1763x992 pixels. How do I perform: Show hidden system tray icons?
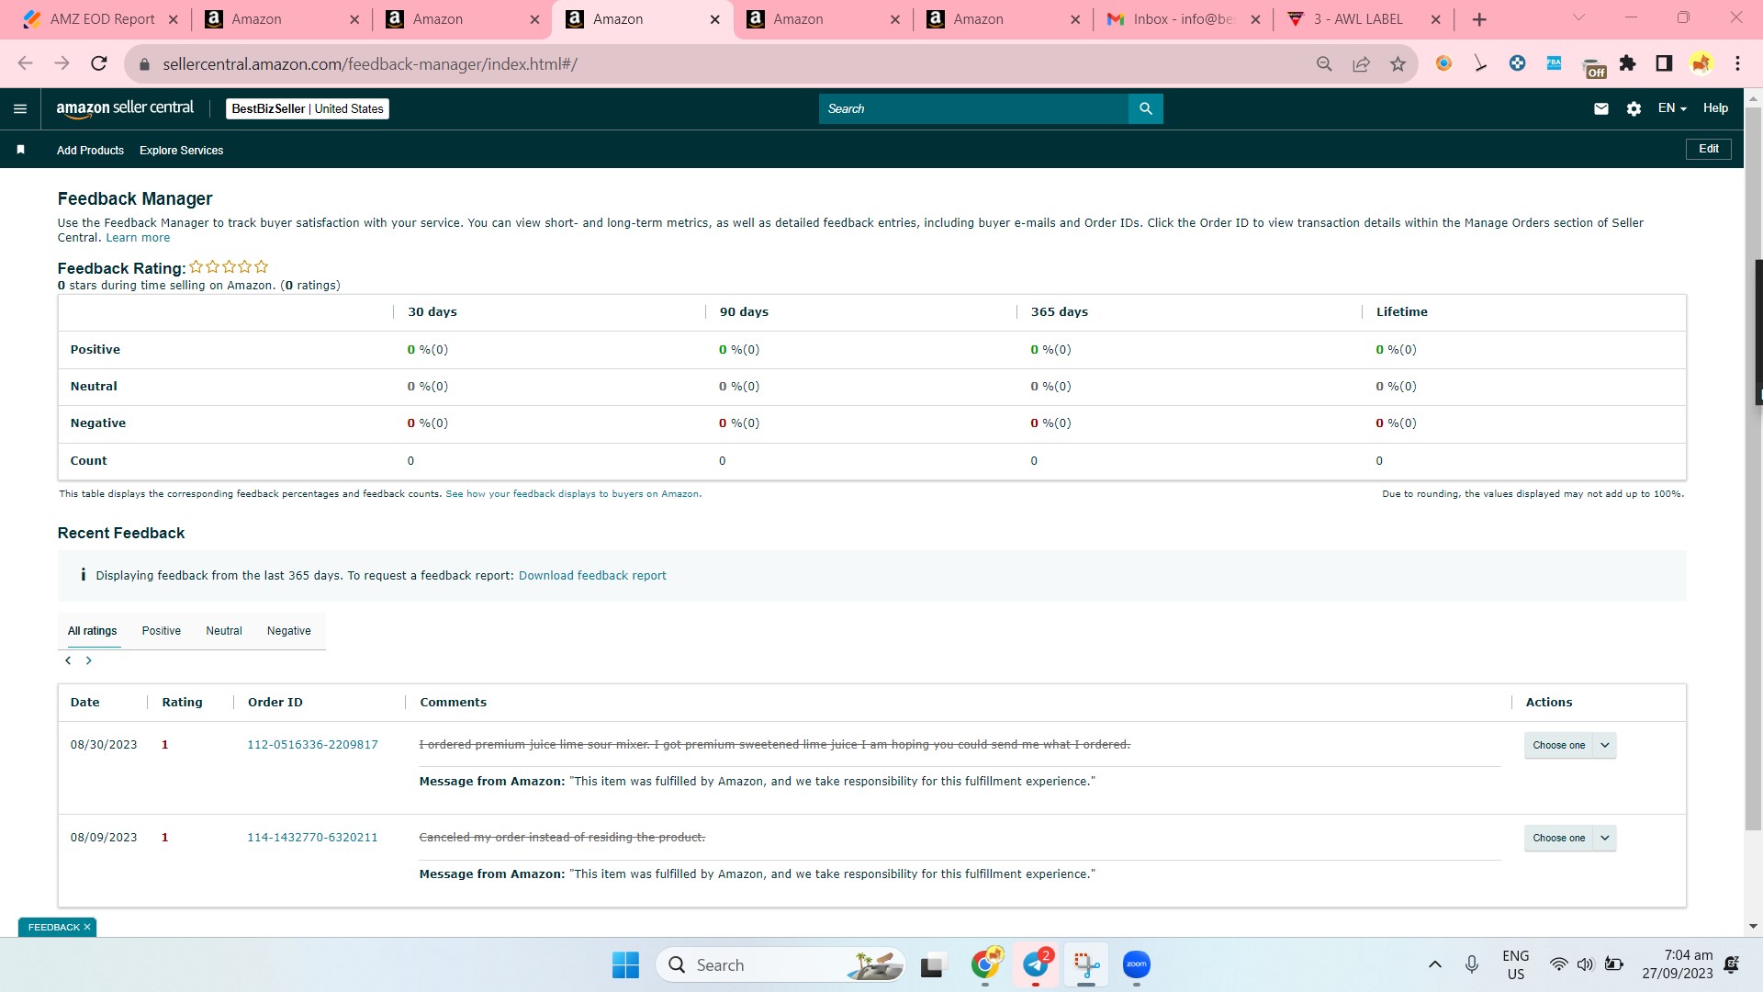[x=1434, y=964]
